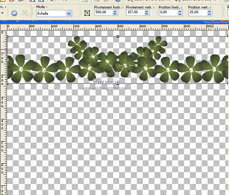The height and width of the screenshot is (195, 229).
Task: Click the top-right corner handle of selection
Action: (x=228, y=36)
